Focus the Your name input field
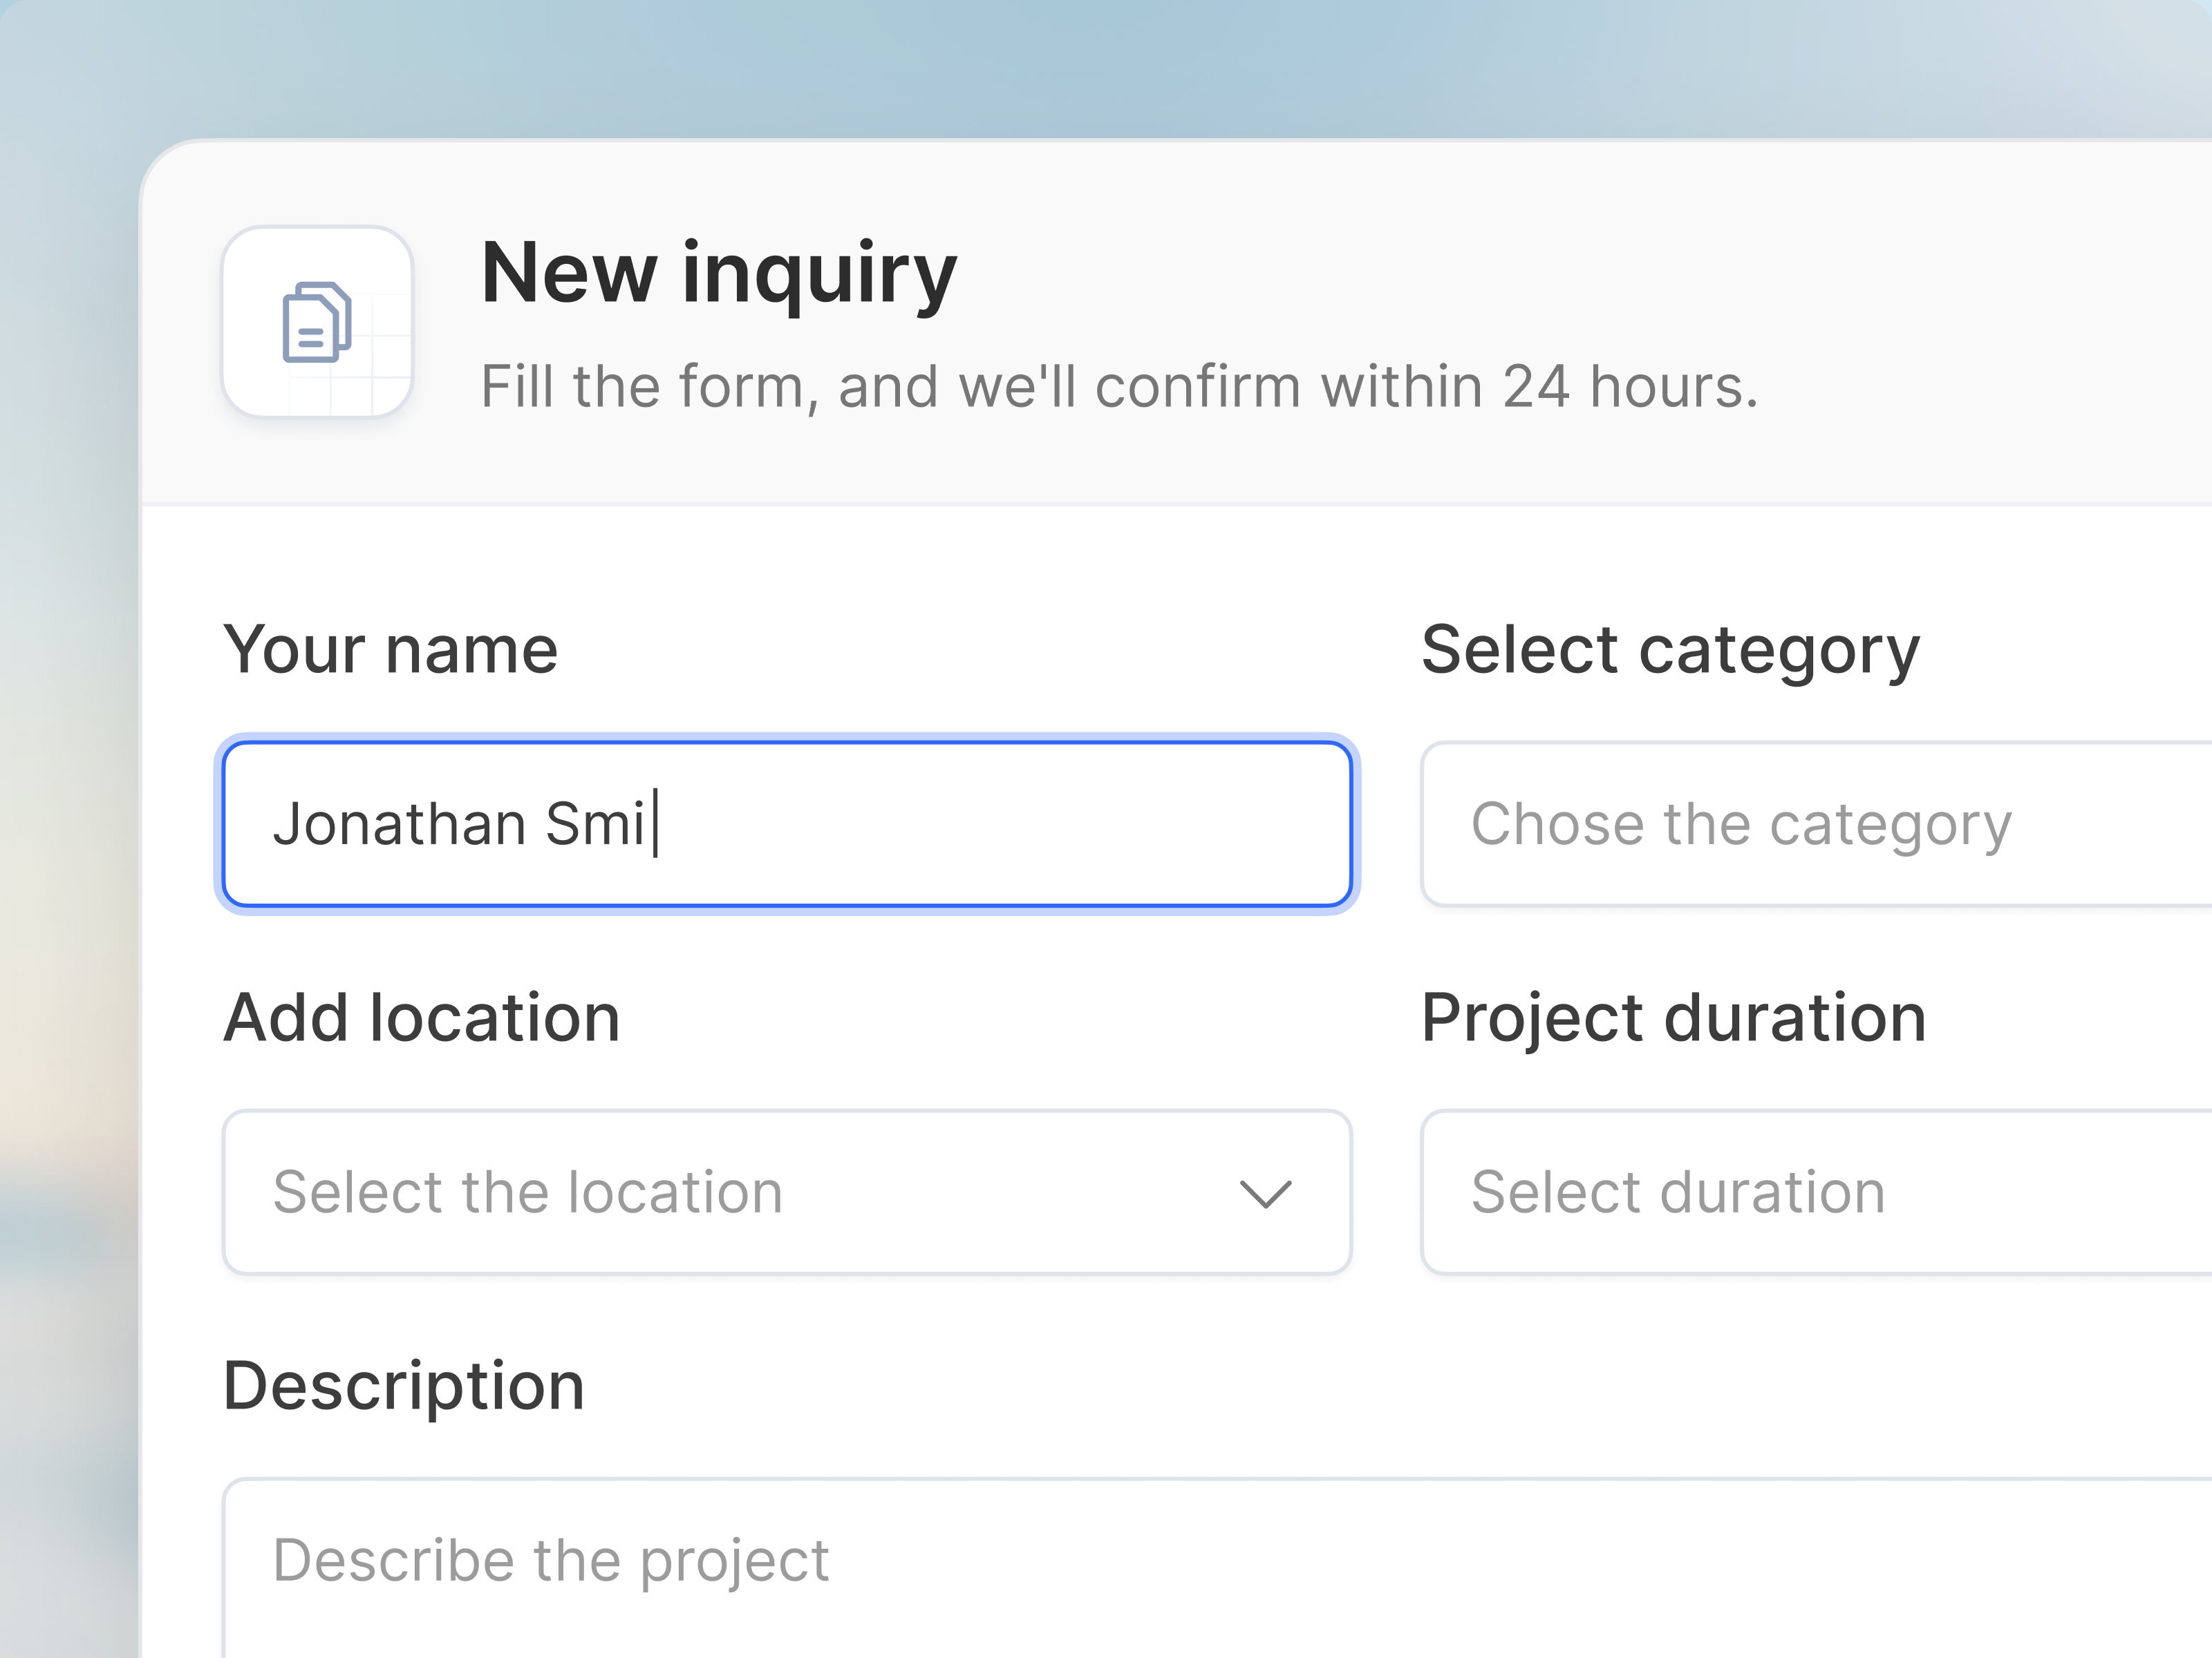 787,824
